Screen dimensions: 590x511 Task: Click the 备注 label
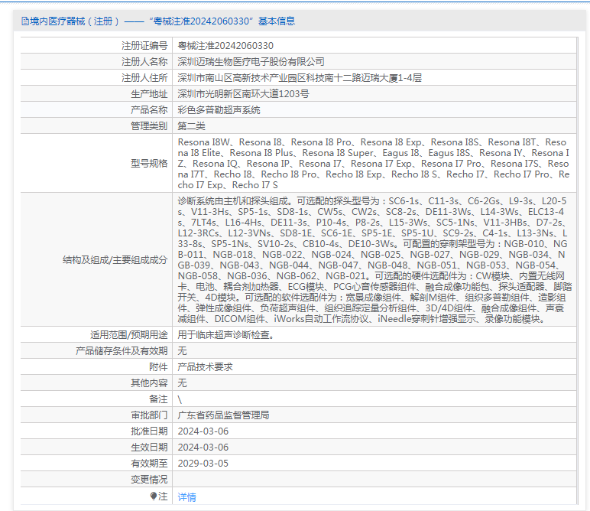coord(158,399)
